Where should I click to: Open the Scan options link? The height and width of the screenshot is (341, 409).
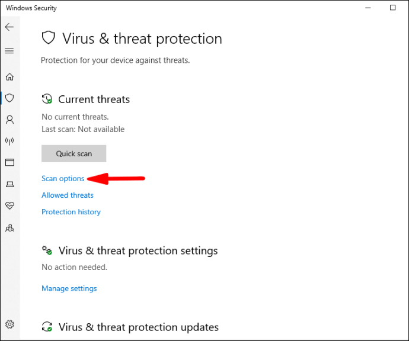coord(63,179)
